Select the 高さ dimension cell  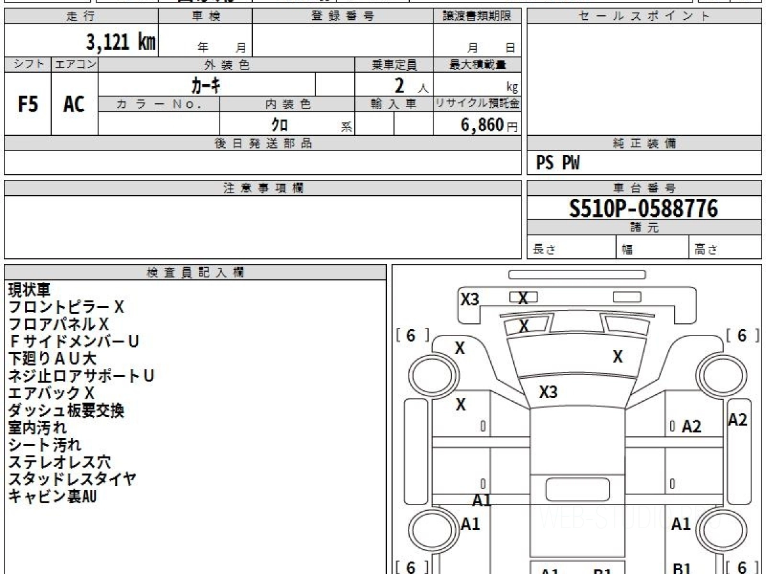(725, 247)
